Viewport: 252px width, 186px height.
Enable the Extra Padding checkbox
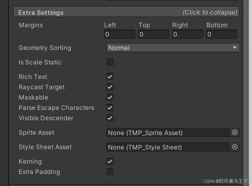(110, 172)
